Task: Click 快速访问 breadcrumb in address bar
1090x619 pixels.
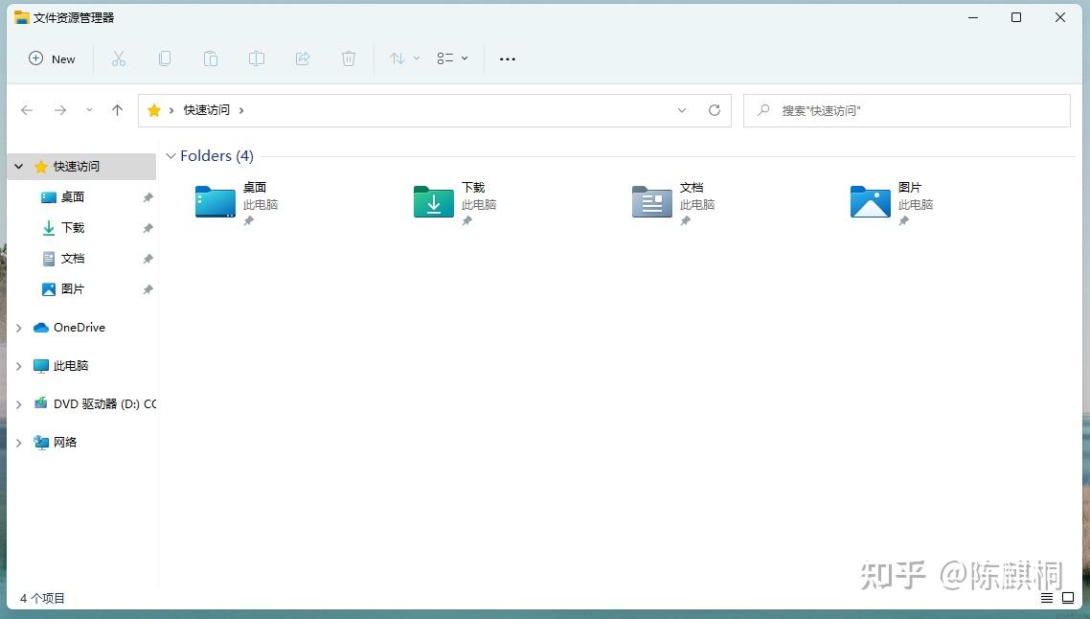Action: coord(207,110)
